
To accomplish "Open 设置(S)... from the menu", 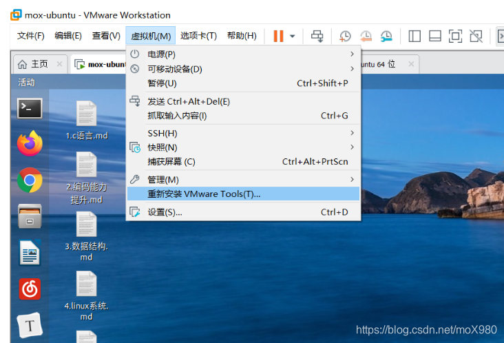I will (243, 212).
